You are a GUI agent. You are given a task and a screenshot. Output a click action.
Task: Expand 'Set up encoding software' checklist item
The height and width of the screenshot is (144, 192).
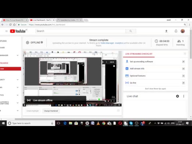point(184,62)
